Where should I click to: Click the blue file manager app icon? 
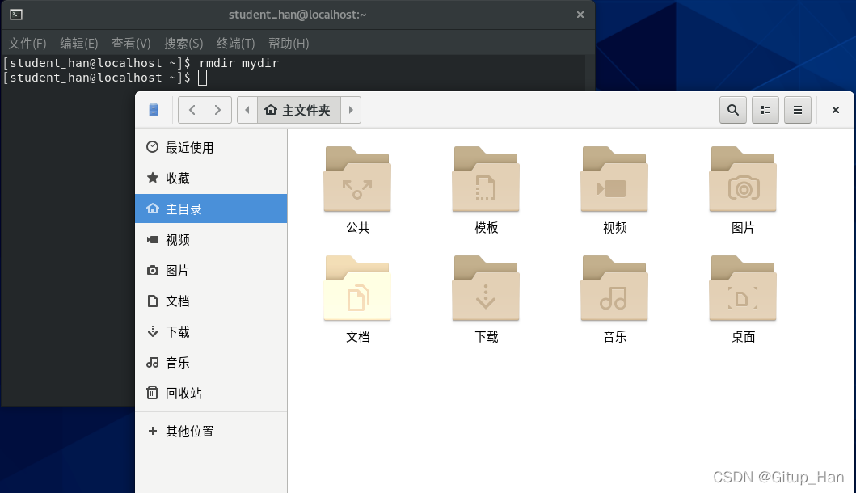tap(154, 110)
